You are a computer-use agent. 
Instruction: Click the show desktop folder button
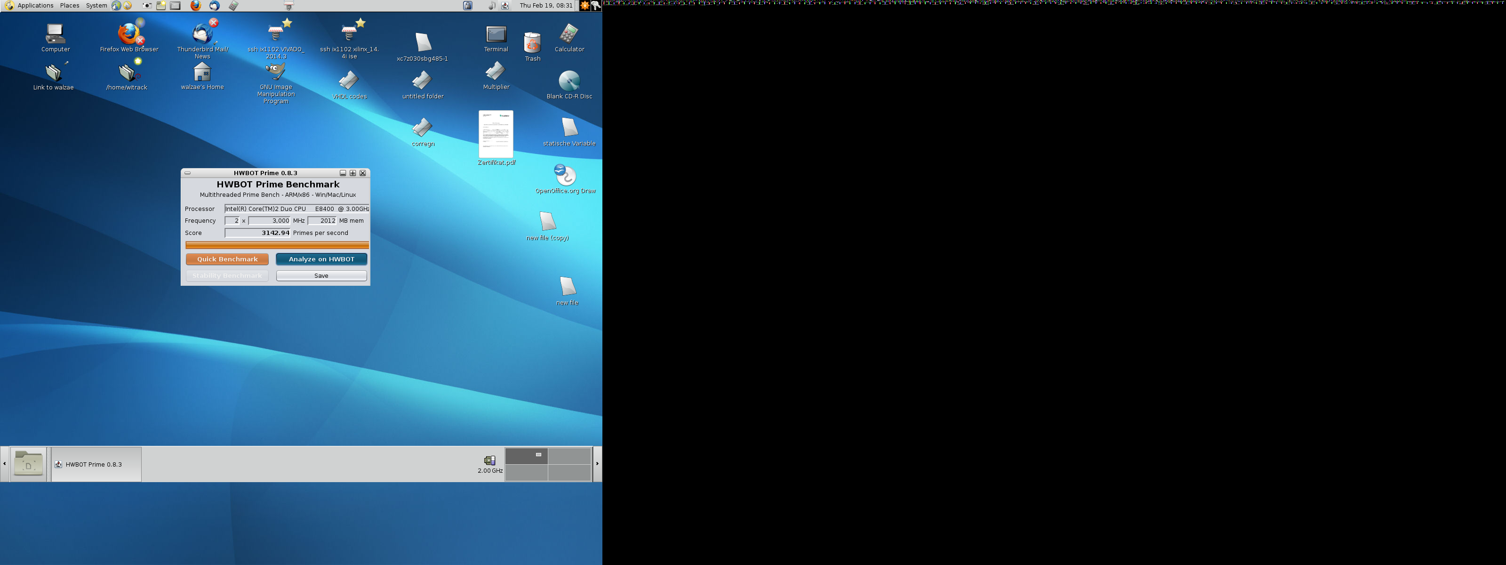click(x=28, y=464)
